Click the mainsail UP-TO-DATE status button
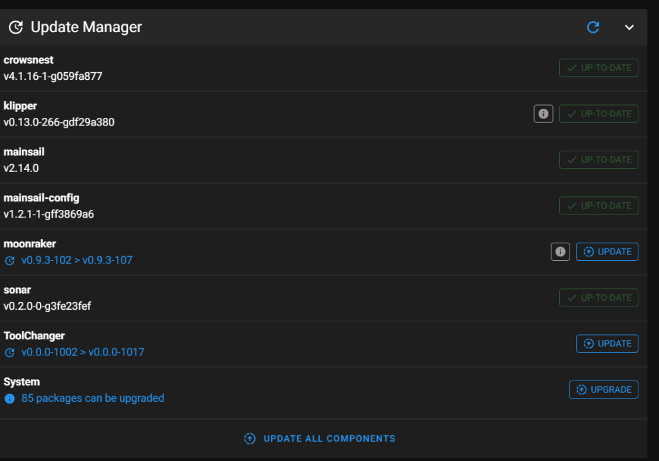 point(599,160)
